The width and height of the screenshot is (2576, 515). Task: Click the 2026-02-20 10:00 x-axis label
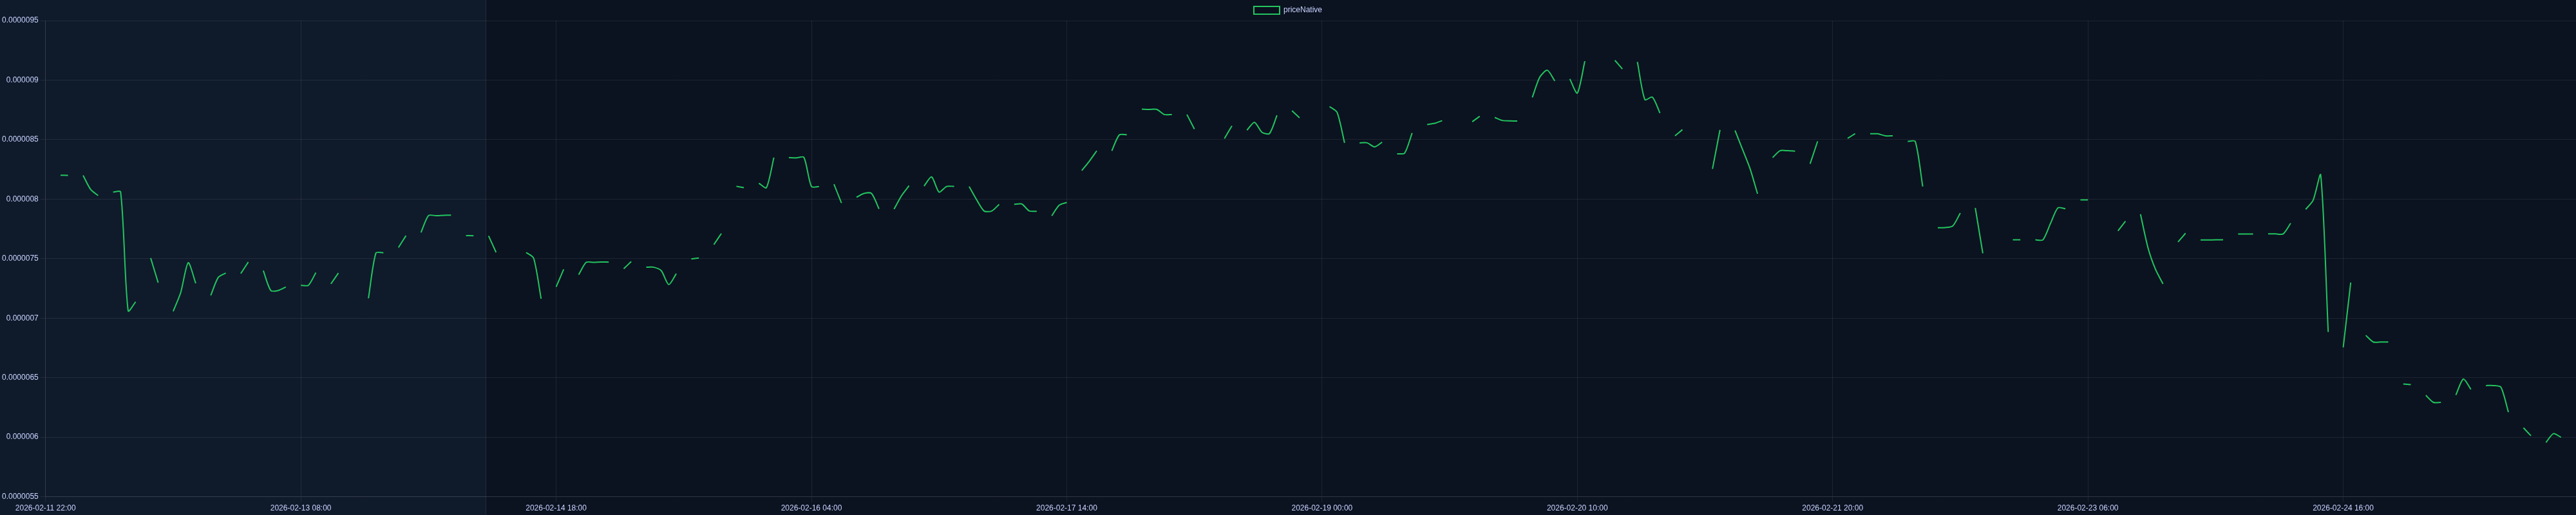(x=1577, y=508)
